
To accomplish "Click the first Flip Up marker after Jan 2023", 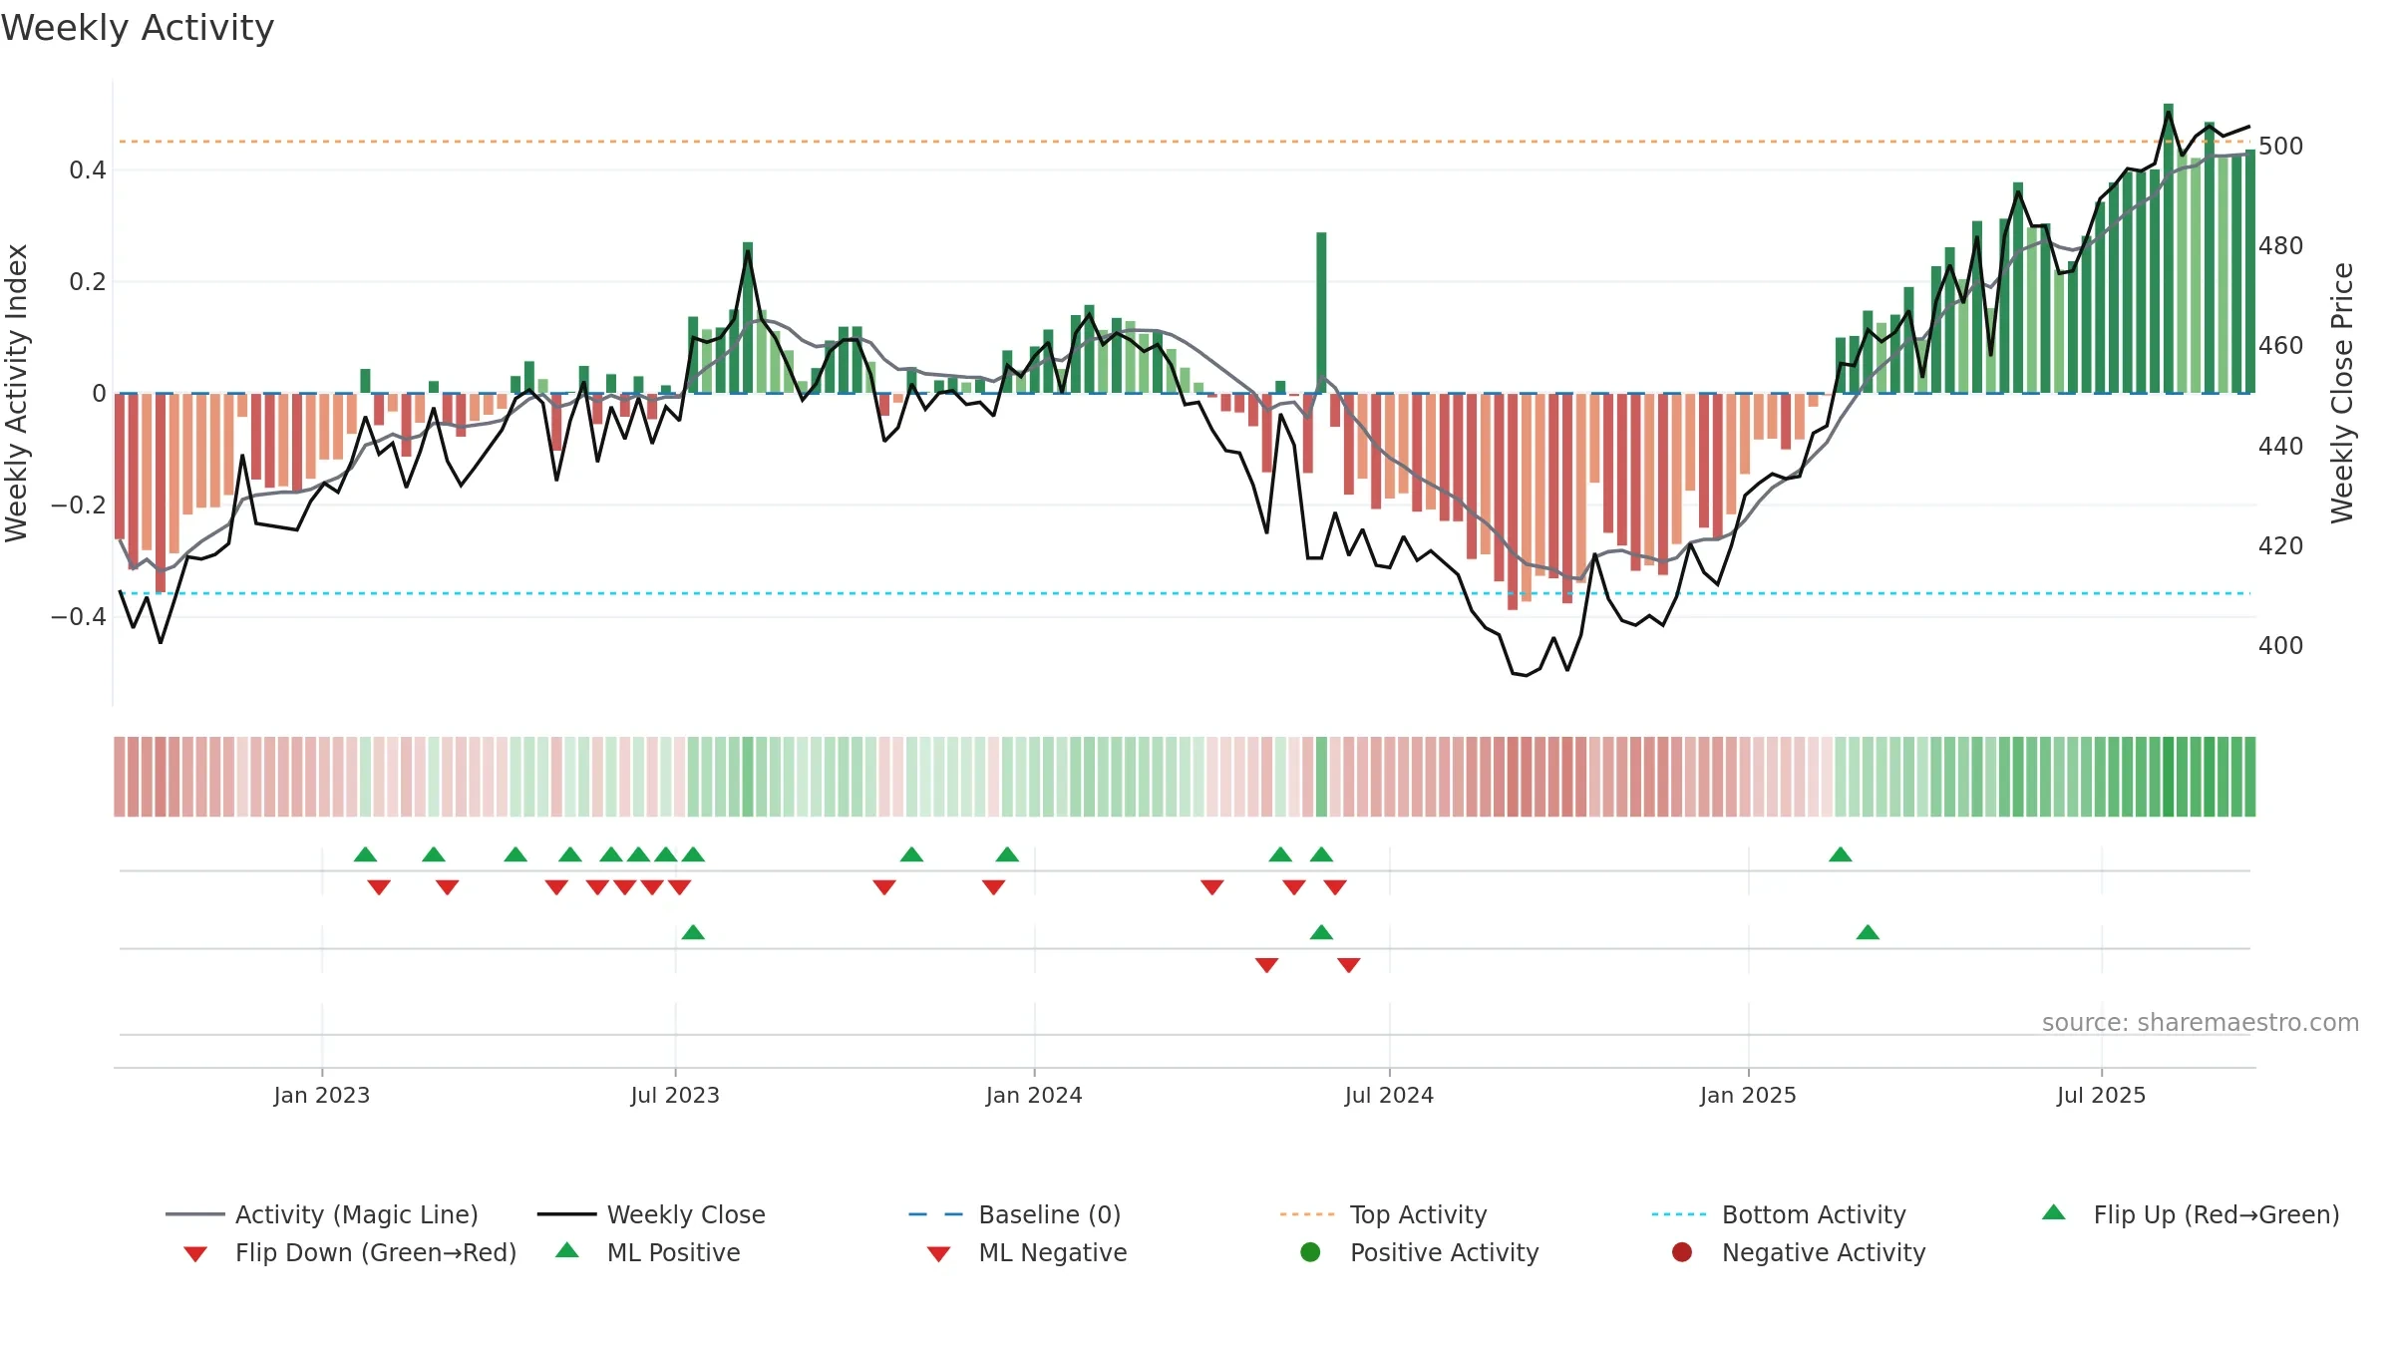I will (366, 854).
